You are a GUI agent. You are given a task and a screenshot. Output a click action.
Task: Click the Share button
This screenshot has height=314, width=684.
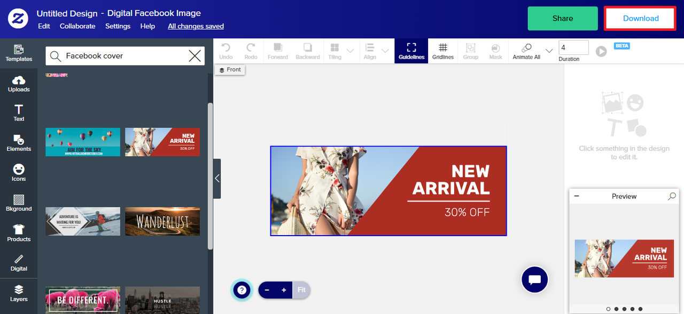pyautogui.click(x=563, y=18)
